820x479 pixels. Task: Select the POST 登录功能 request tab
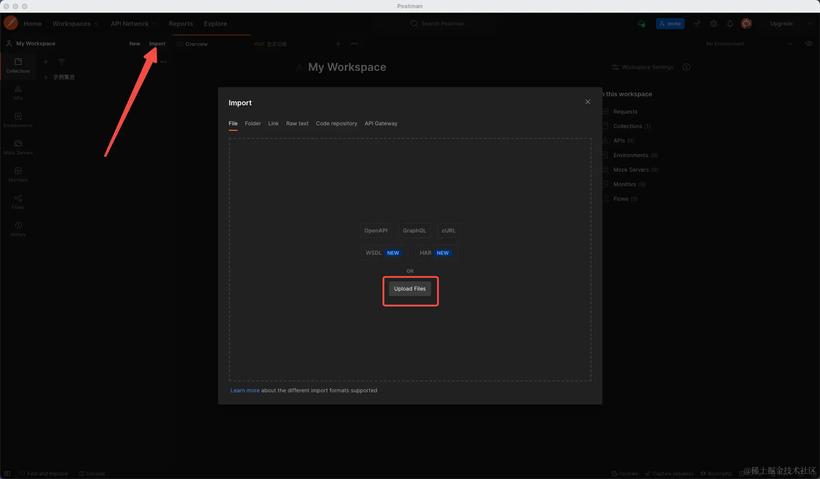(x=270, y=44)
